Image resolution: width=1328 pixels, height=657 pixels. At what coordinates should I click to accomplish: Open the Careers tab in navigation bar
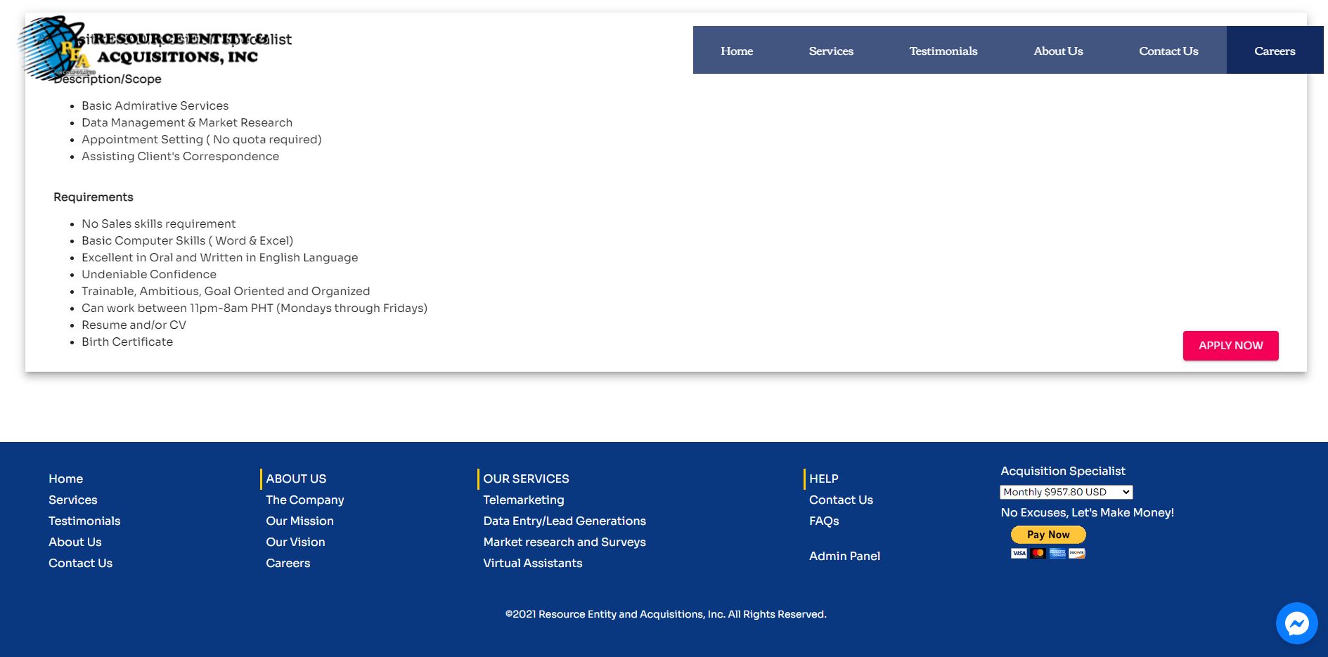pyautogui.click(x=1274, y=51)
